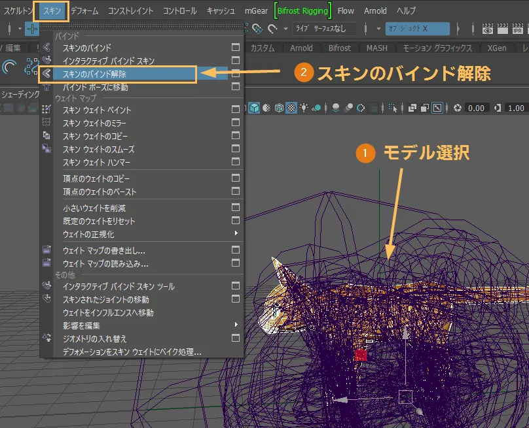Toggle smooth shade all cube icon in viewport

pos(254,108)
